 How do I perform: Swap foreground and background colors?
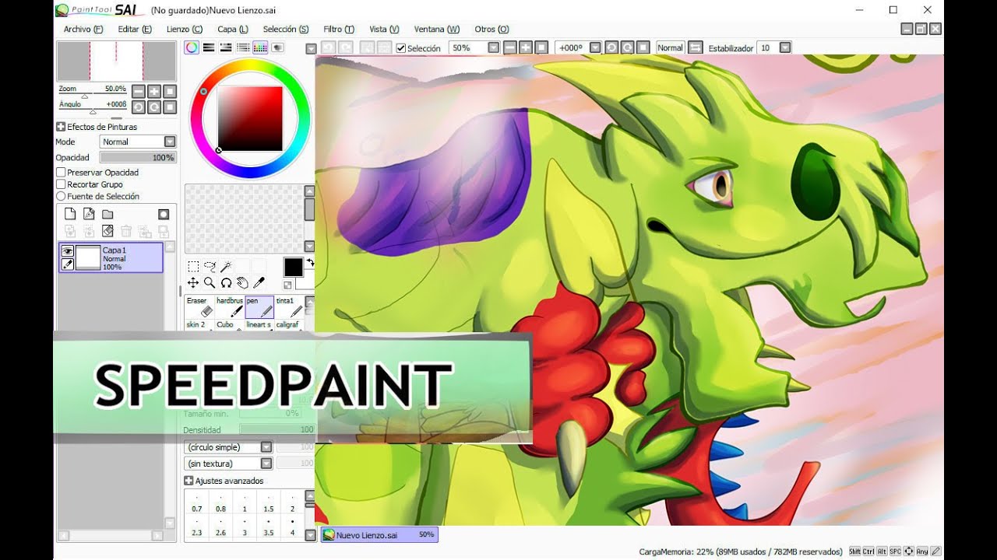(310, 262)
